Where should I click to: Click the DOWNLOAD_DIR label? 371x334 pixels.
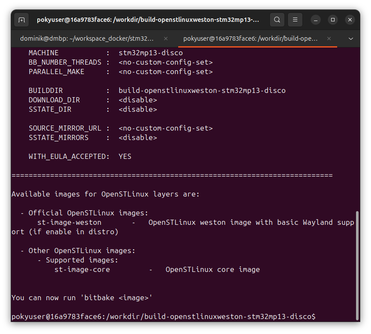tap(54, 100)
